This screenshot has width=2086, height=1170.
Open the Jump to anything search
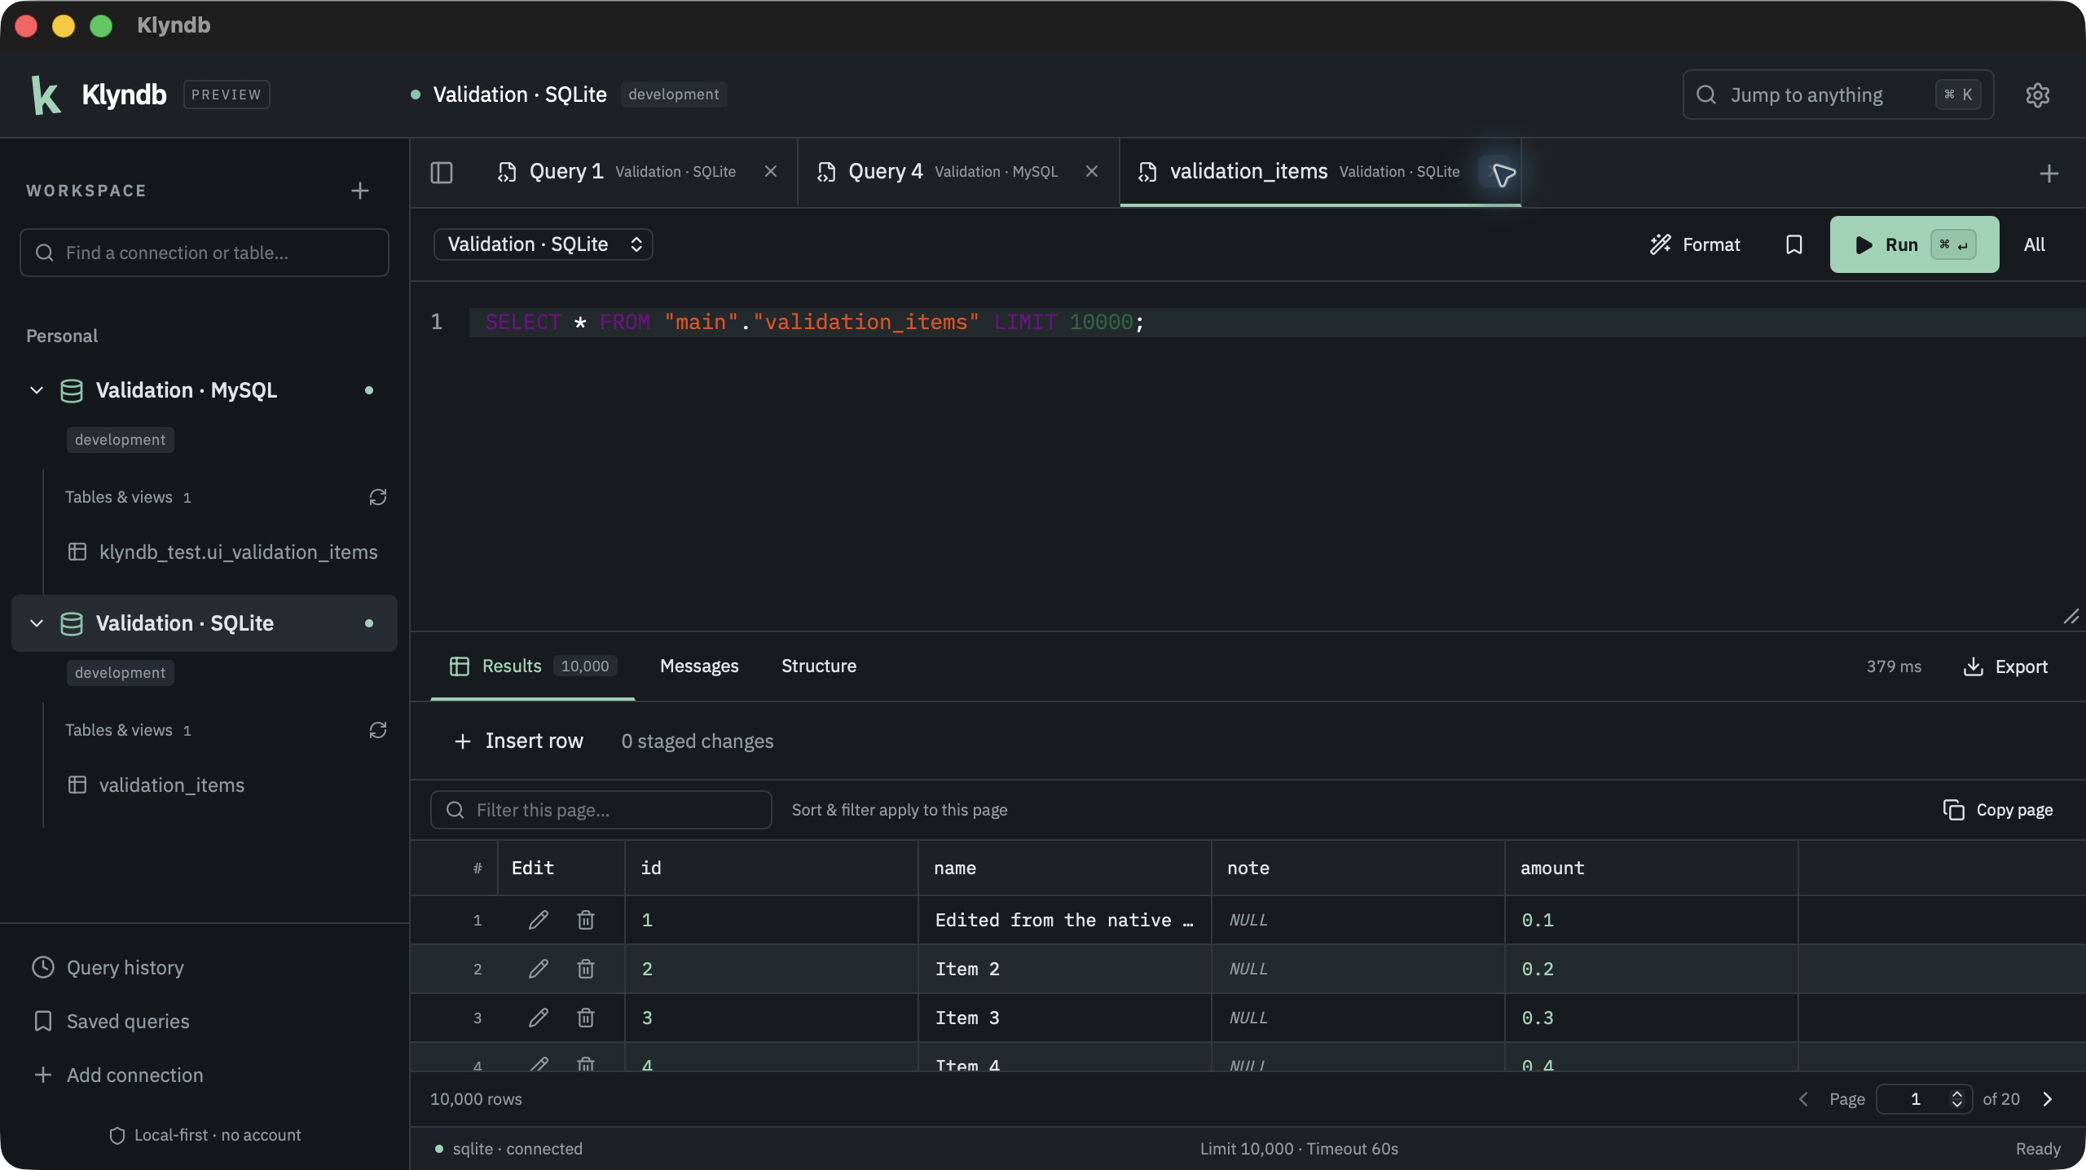coord(1838,95)
